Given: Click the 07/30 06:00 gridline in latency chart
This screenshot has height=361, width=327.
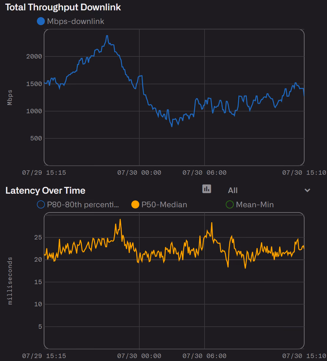Looking at the screenshot, I should tap(205, 281).
